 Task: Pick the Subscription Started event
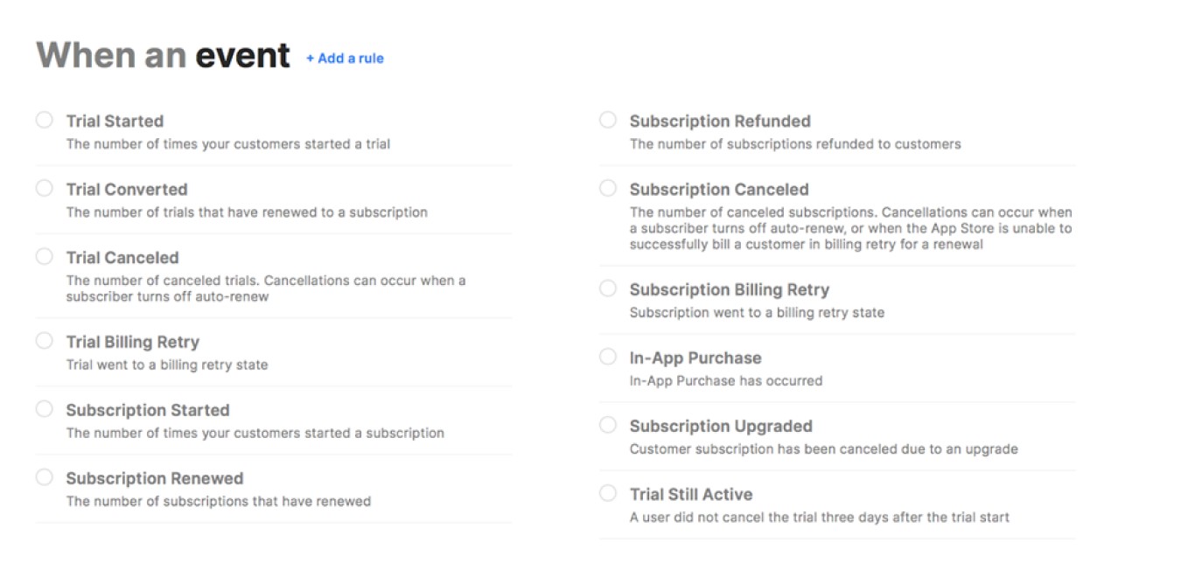pos(45,407)
